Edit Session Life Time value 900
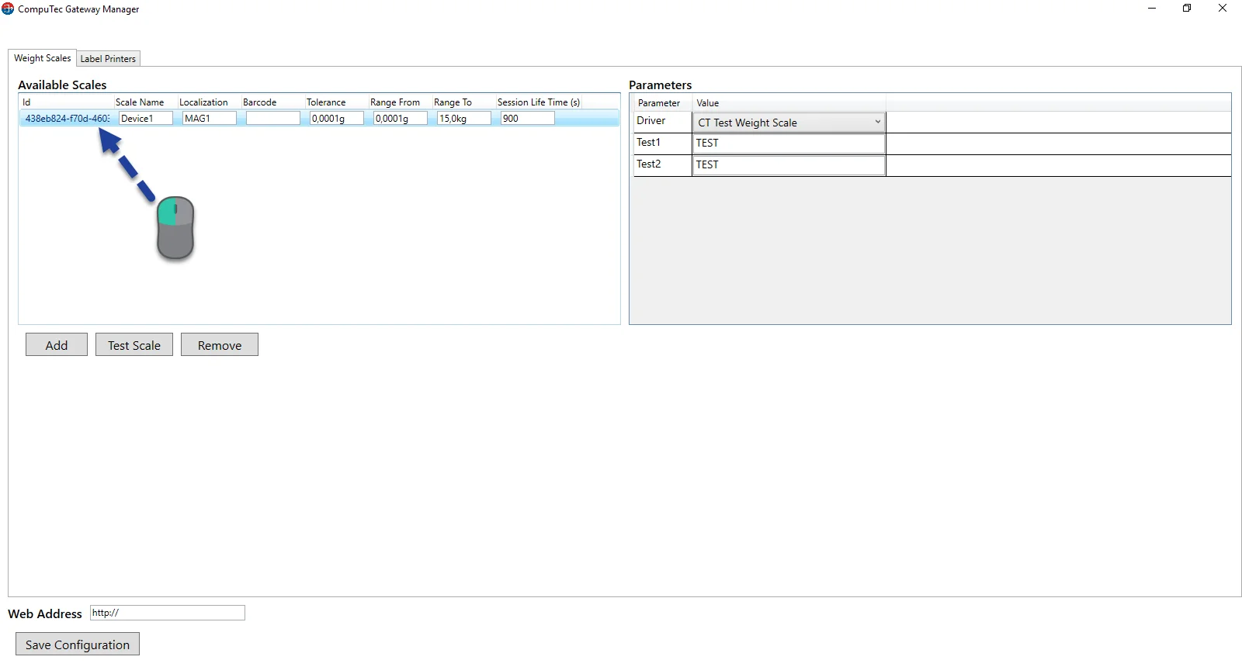The height and width of the screenshot is (667, 1242). [527, 119]
